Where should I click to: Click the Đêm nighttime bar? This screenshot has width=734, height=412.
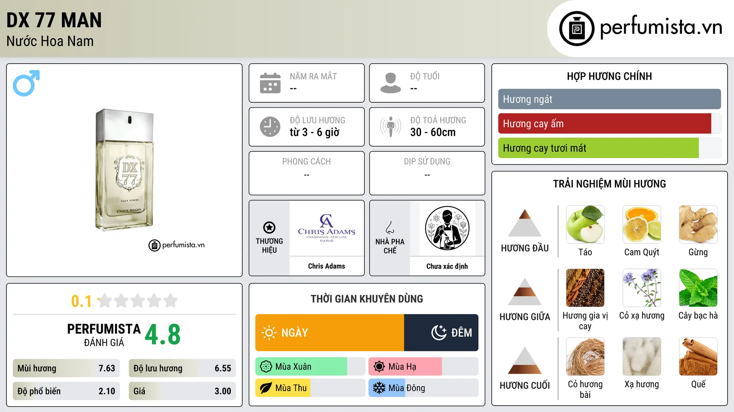click(x=441, y=333)
